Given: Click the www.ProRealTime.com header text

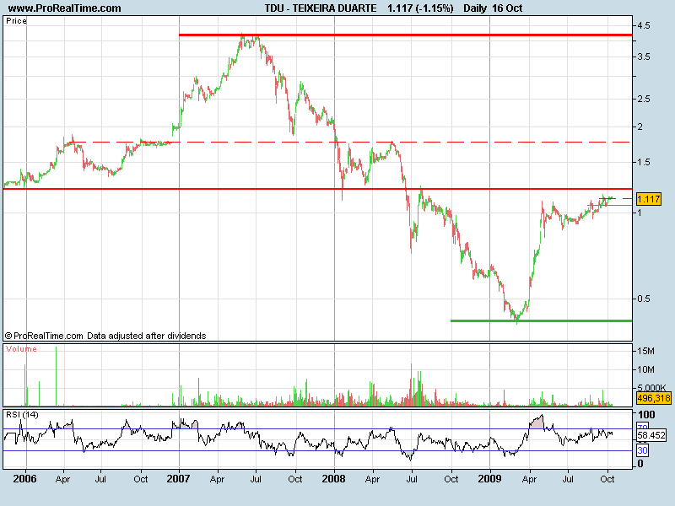Looking at the screenshot, I should pyautogui.click(x=65, y=8).
